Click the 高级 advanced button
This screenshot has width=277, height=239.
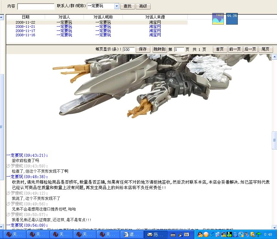(x=143, y=6)
